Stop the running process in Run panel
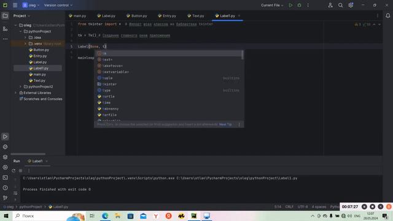393x221 pixels. click(20, 171)
